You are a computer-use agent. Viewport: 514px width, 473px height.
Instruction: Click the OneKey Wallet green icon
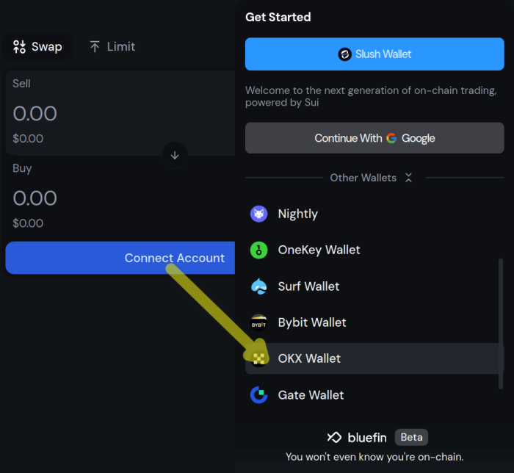point(258,250)
